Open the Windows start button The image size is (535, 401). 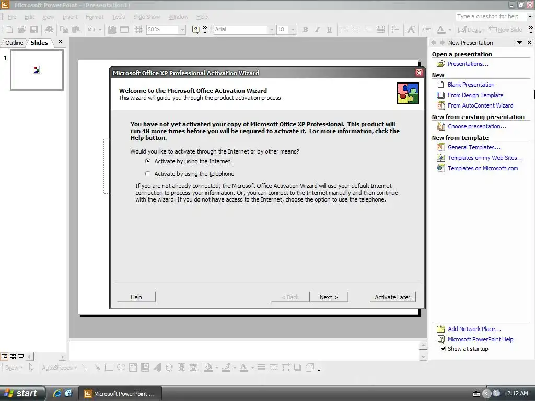click(22, 393)
